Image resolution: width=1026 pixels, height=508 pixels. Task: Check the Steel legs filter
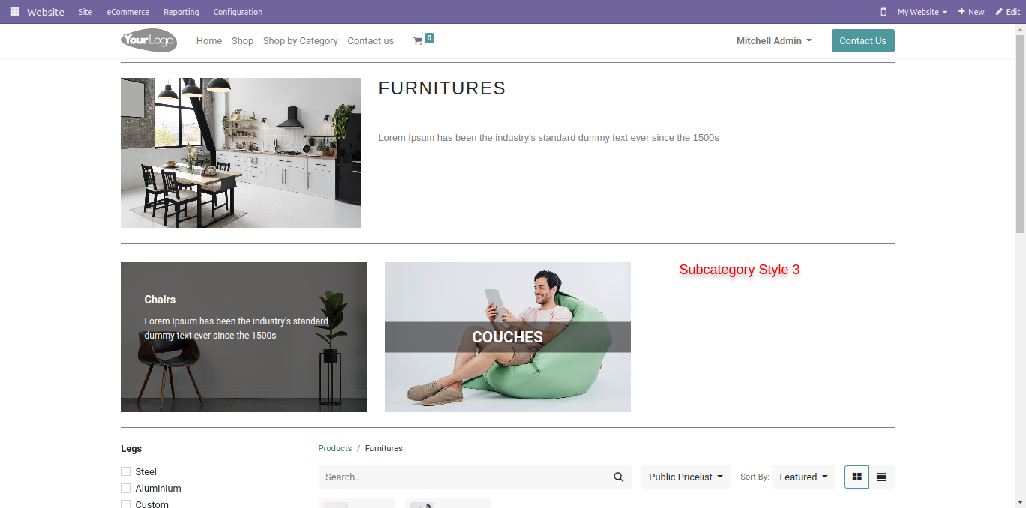pyautogui.click(x=125, y=471)
